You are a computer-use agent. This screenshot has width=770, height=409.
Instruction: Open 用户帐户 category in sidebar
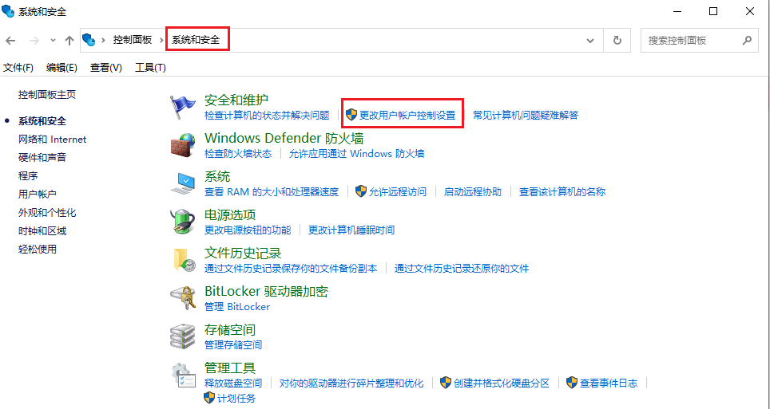[38, 195]
